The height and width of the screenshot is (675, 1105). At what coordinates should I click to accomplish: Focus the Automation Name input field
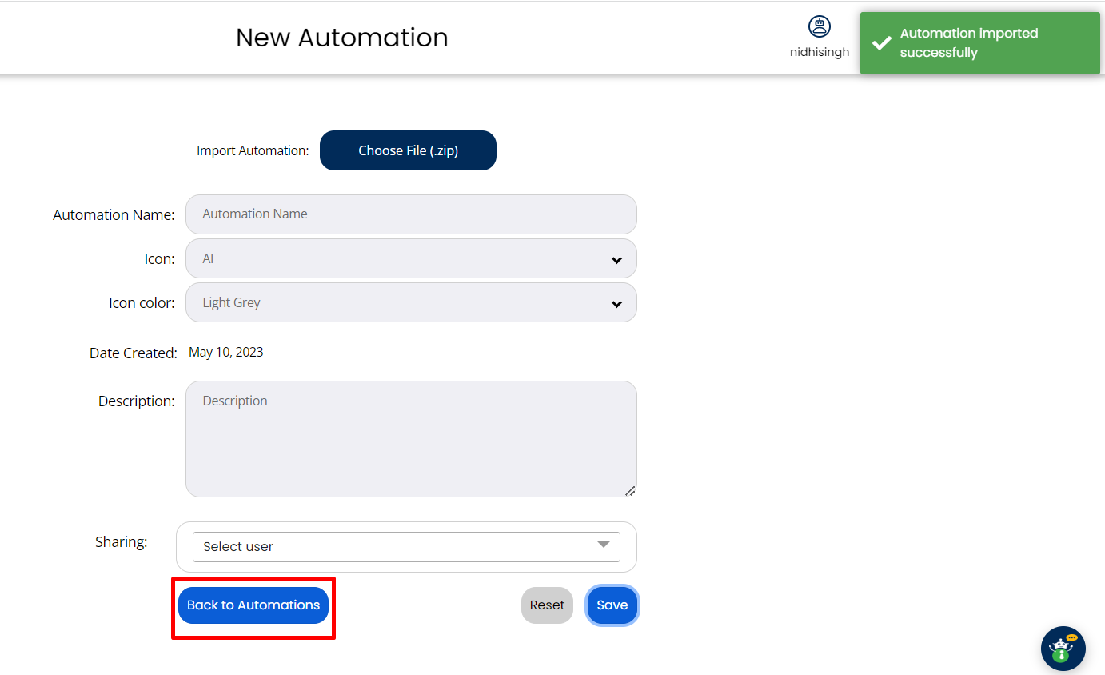[411, 214]
